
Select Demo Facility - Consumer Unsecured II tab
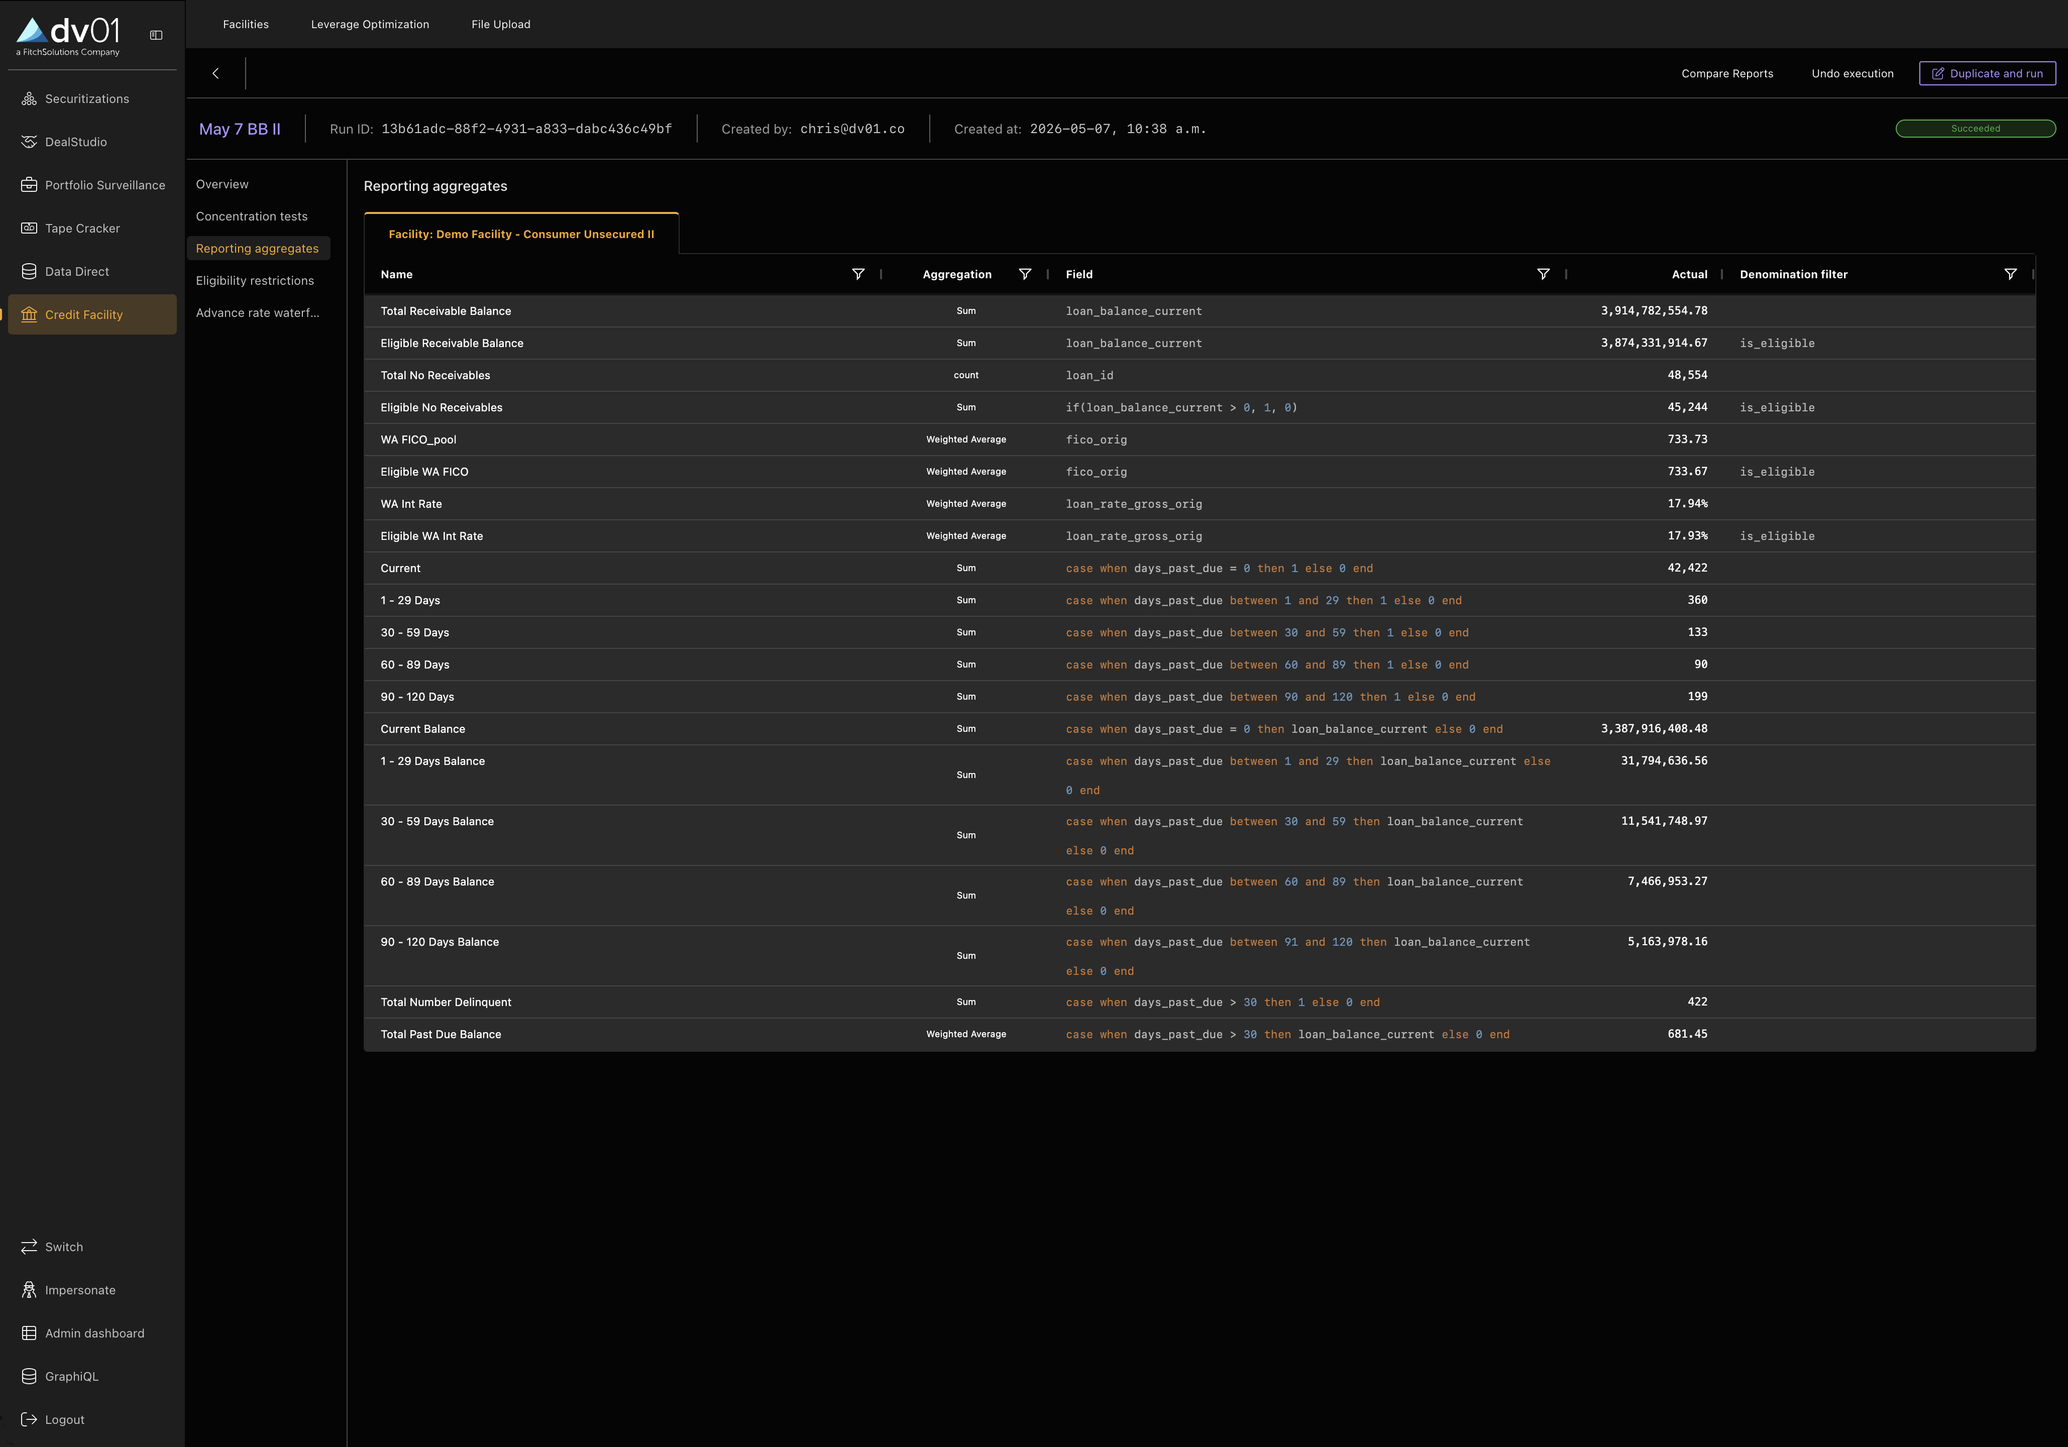click(521, 234)
